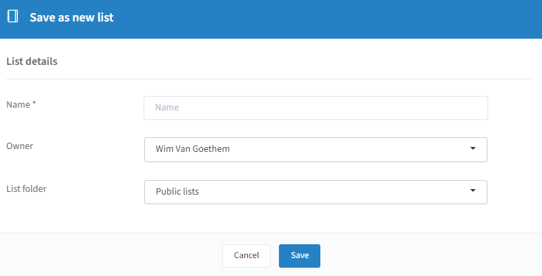Cancel saving the new list
Image resolution: width=542 pixels, height=276 pixels.
pyautogui.click(x=246, y=255)
